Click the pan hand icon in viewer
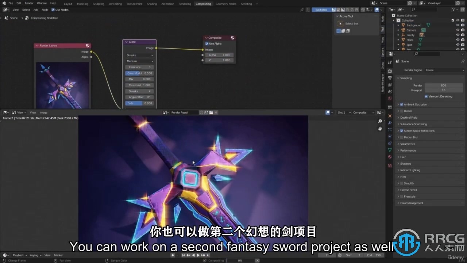 380,129
